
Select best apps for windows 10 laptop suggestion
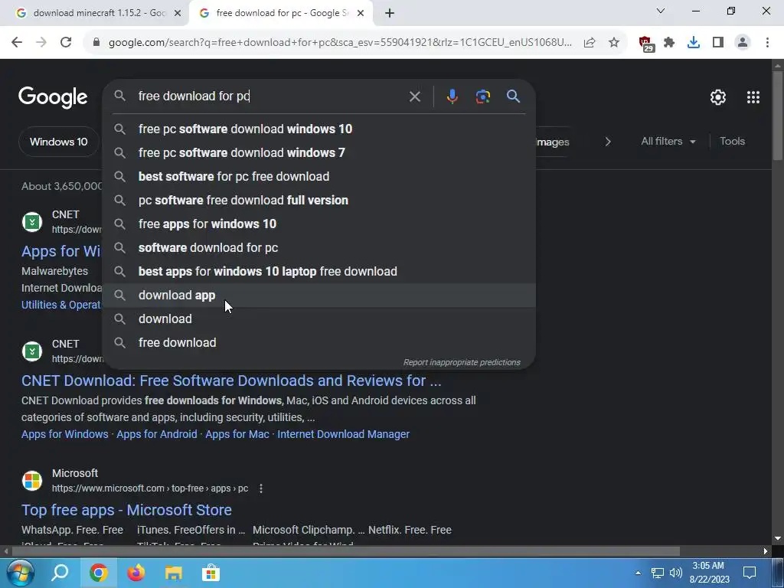click(319, 272)
